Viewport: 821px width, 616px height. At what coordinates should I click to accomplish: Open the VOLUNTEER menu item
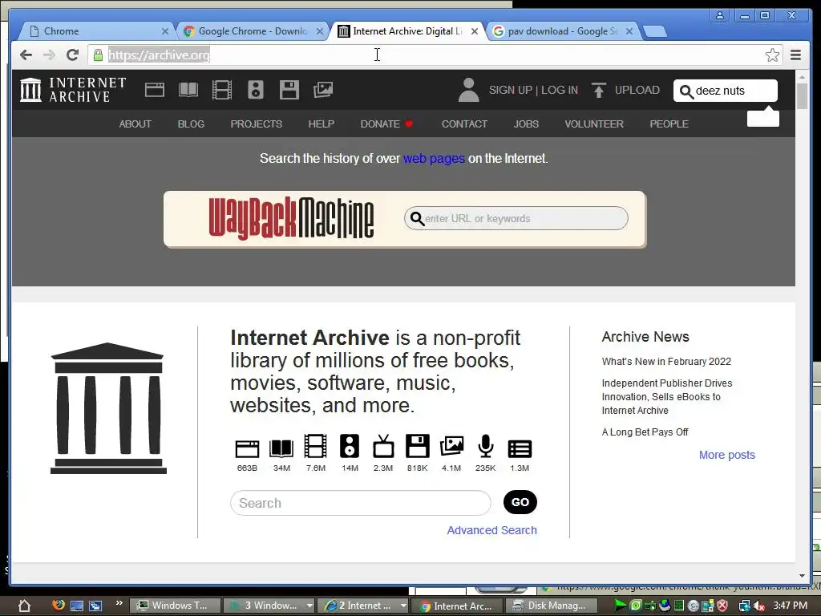[x=594, y=124]
